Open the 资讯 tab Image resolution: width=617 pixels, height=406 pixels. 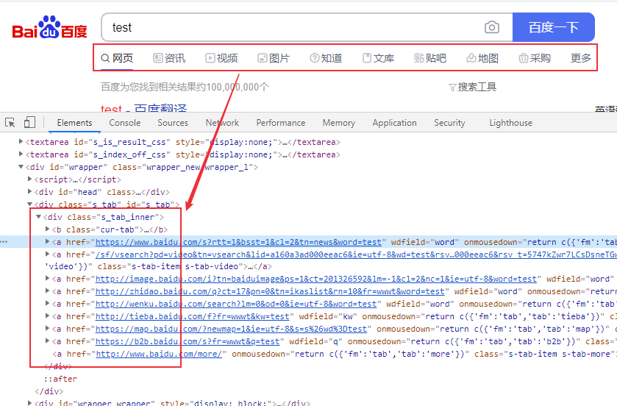[169, 58]
